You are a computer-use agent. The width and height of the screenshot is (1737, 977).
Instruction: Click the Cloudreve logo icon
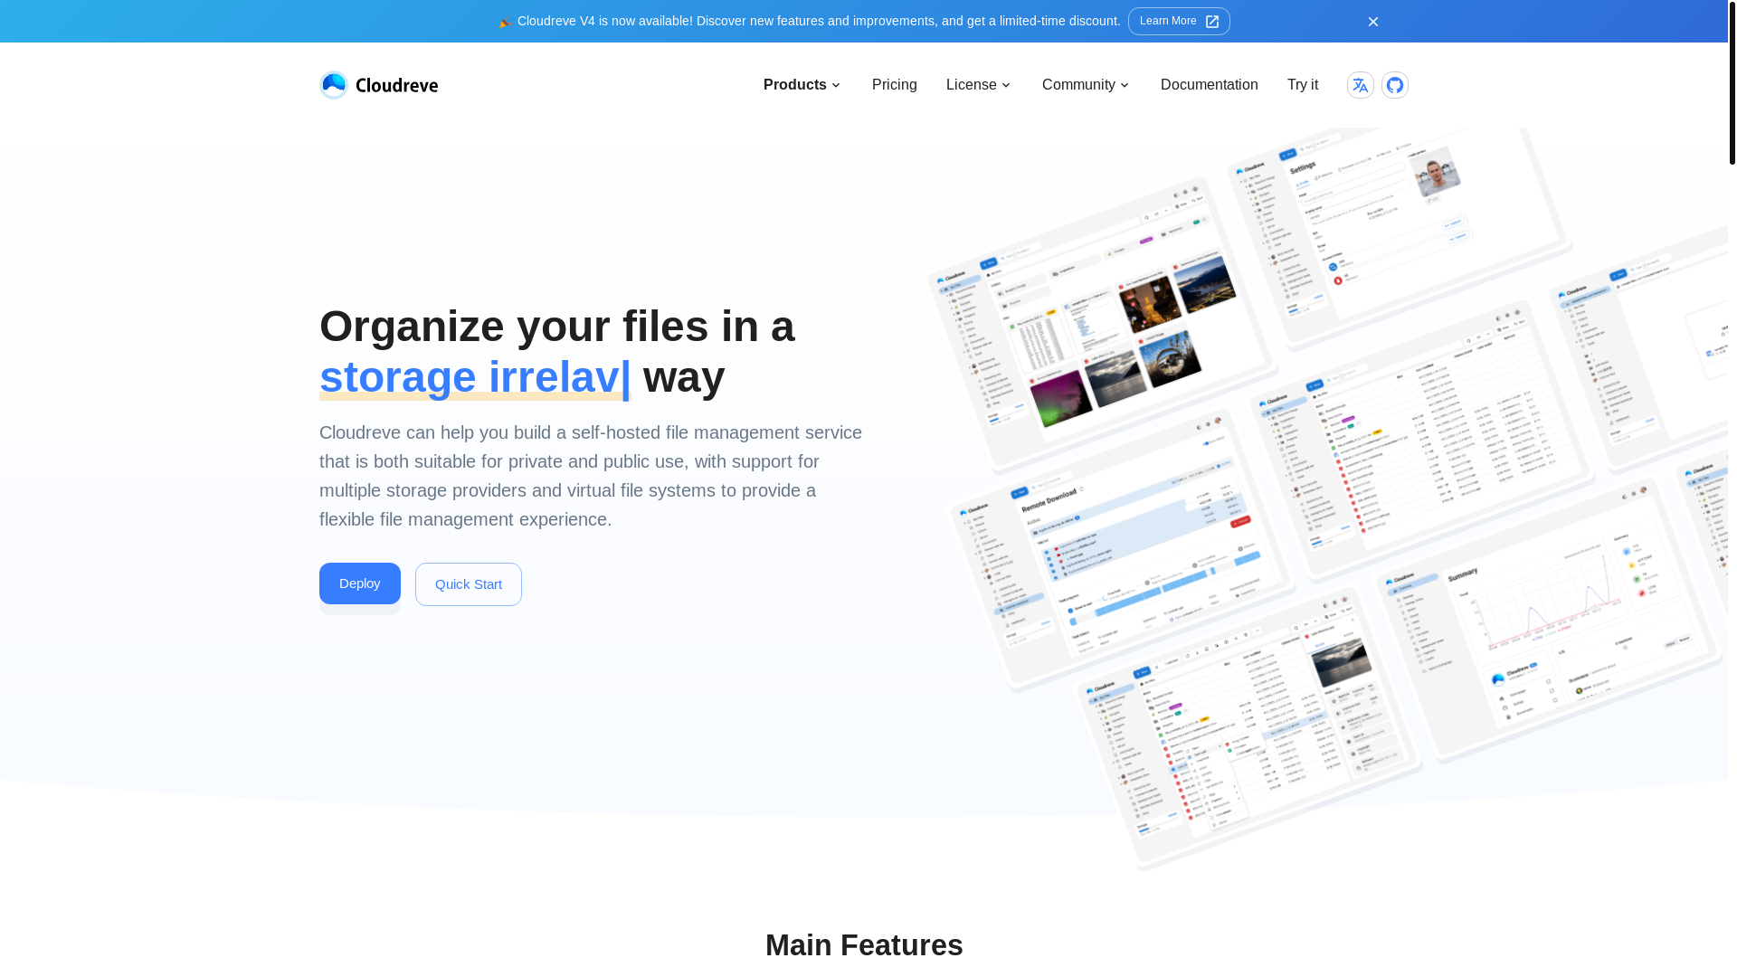pos(334,85)
